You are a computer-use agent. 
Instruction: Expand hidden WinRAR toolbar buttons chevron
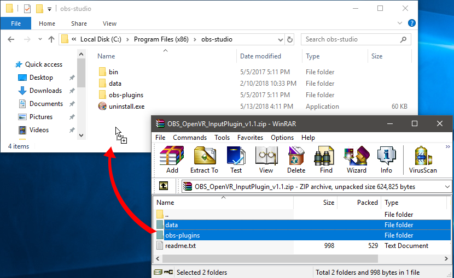click(447, 147)
